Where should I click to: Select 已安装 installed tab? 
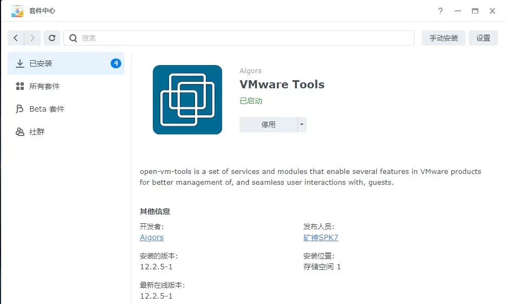tap(66, 63)
